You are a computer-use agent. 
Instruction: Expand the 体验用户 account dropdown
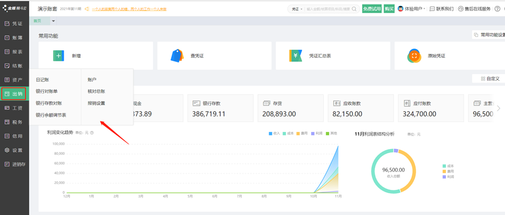[x=424, y=9]
